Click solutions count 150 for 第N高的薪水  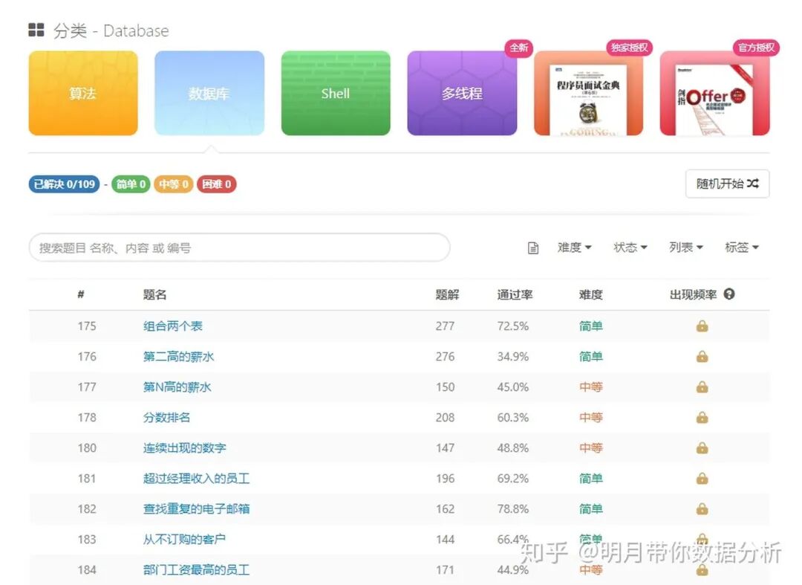[x=445, y=387]
